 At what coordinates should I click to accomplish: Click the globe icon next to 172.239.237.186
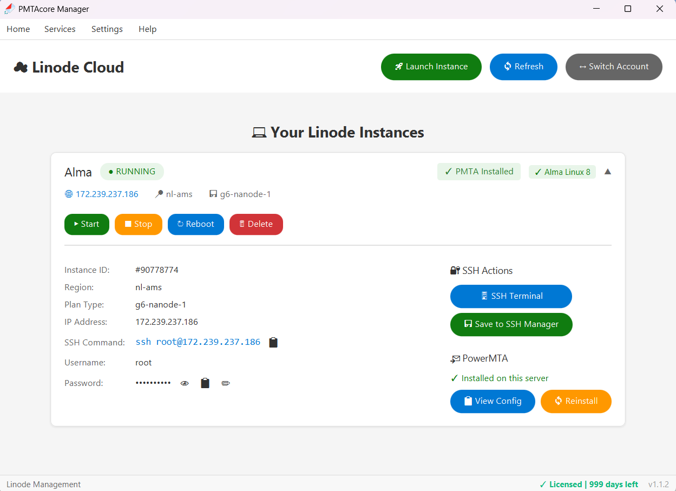pyautogui.click(x=68, y=193)
